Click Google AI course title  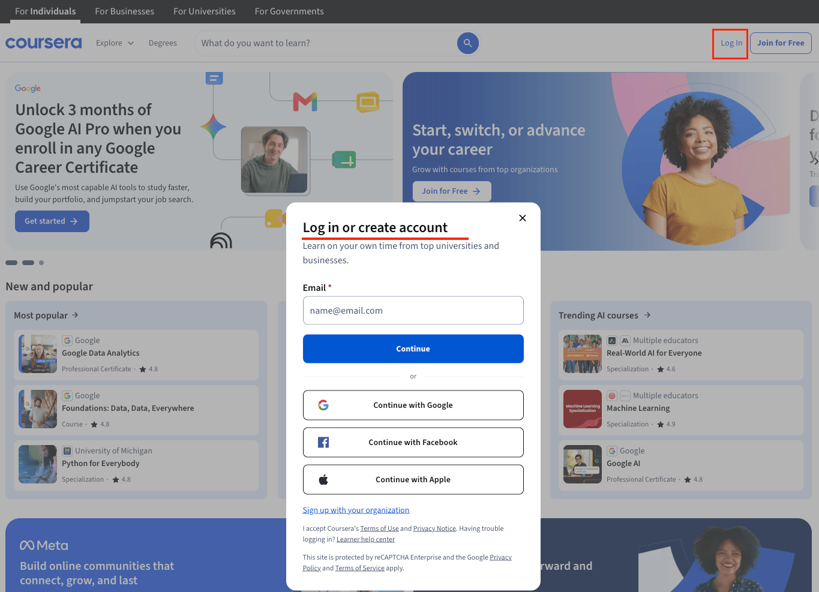coord(623,464)
